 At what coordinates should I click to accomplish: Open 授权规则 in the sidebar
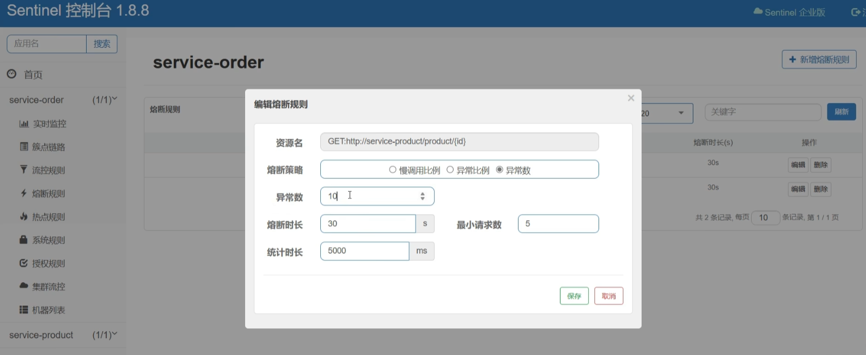48,263
